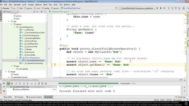Open the run configuration dropdown

(x=137, y=8)
